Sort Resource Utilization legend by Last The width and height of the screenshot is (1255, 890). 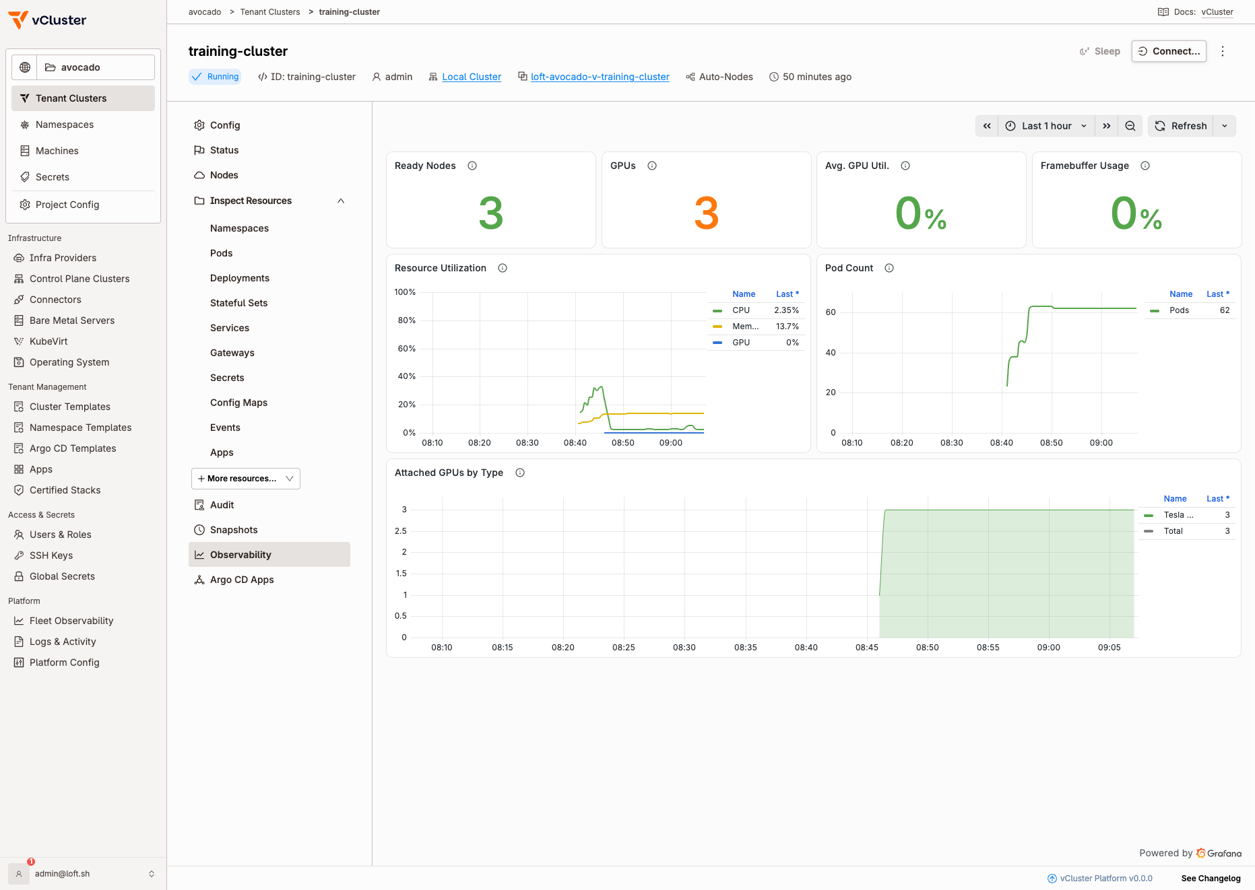787,294
